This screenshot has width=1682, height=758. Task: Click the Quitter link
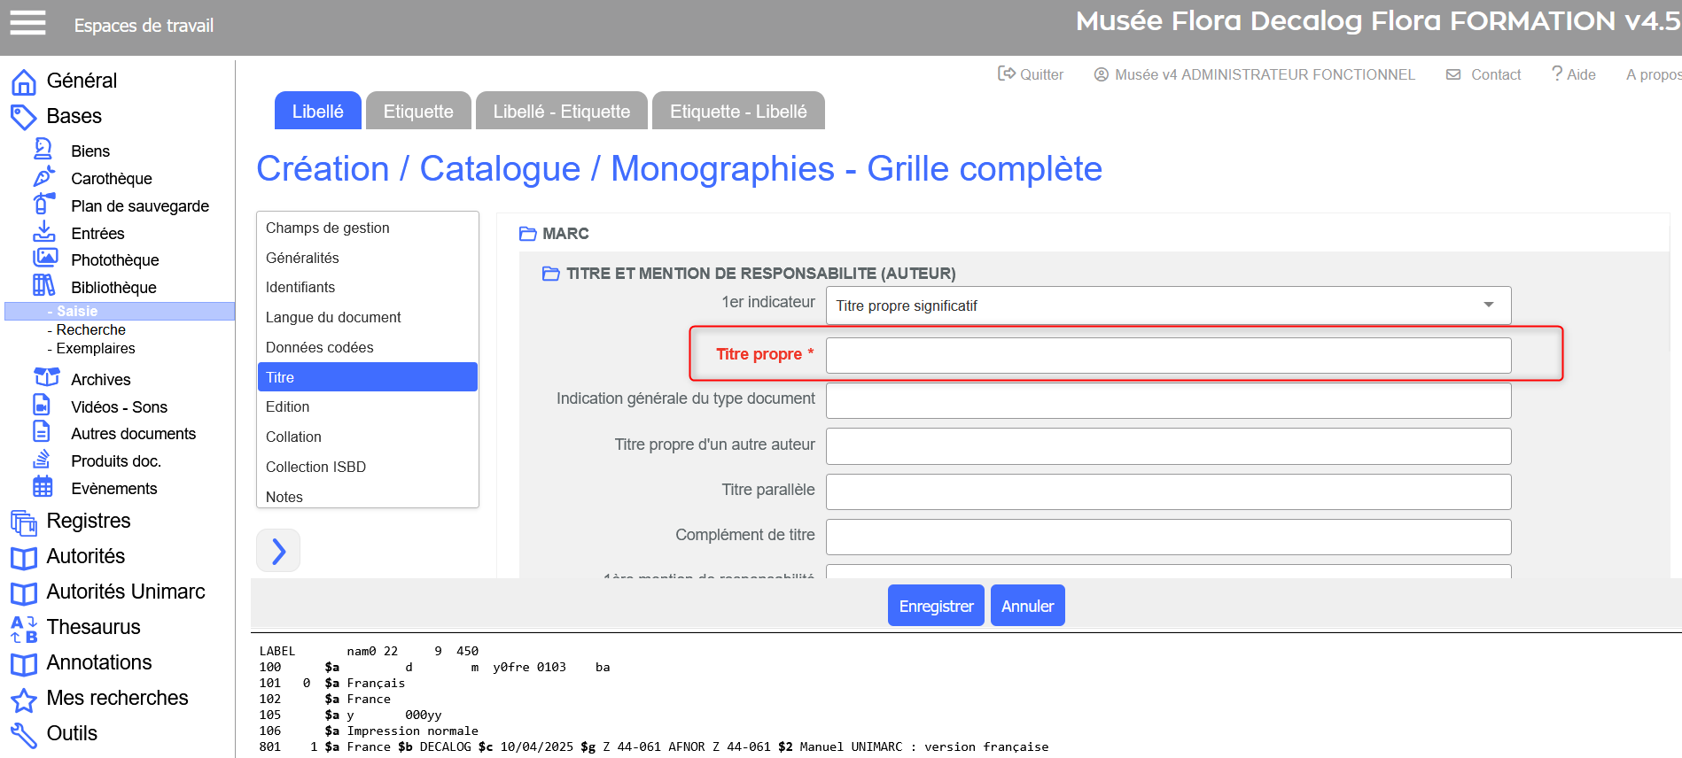(x=1031, y=75)
